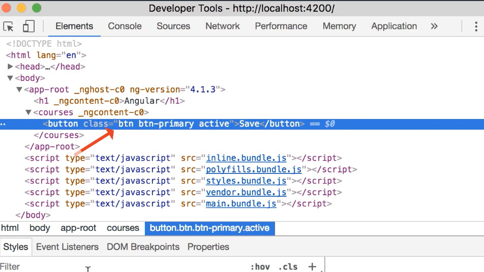Select the Event Listeners pane tab
The image size is (484, 272).
click(x=67, y=247)
